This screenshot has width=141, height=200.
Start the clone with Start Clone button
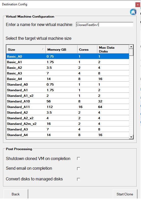click(125, 194)
